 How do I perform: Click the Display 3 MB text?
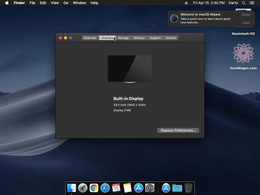pyautogui.click(x=122, y=110)
